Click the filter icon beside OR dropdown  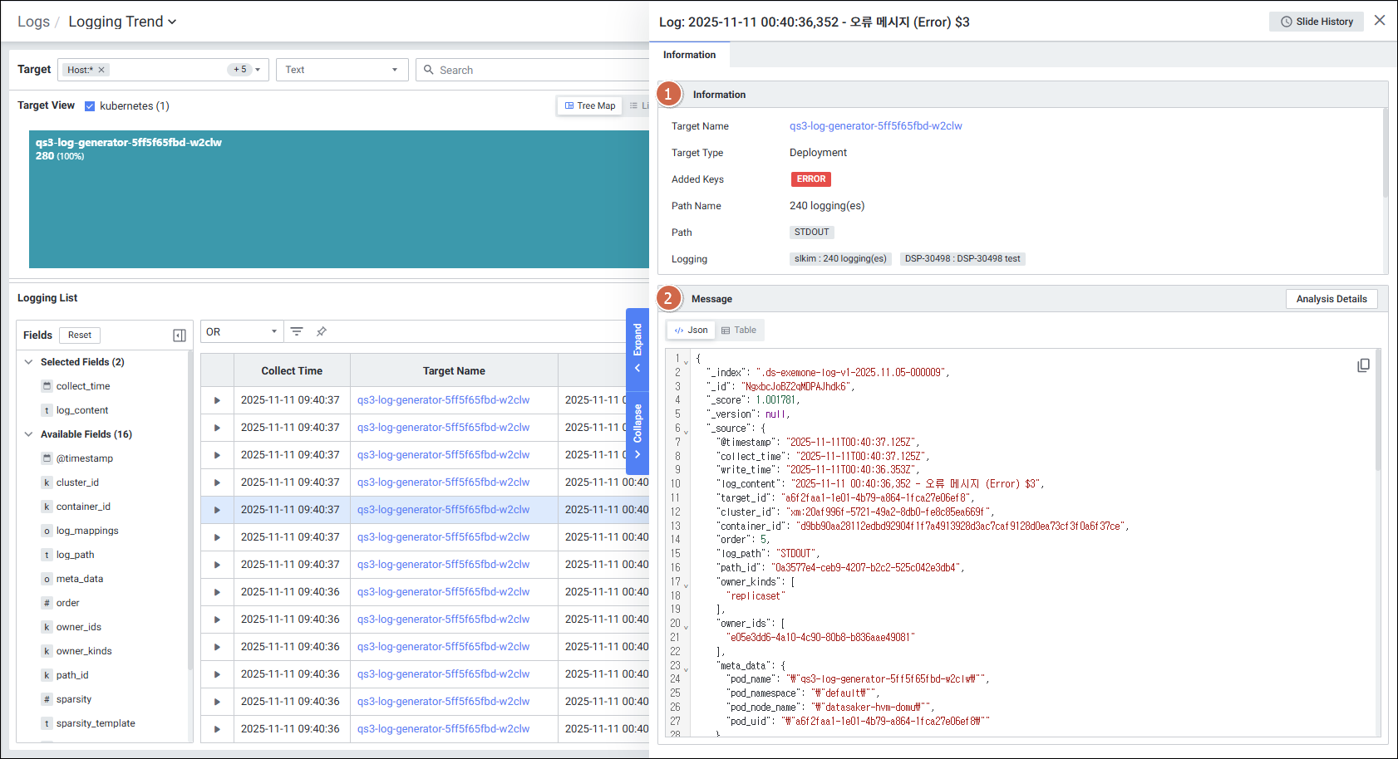297,331
